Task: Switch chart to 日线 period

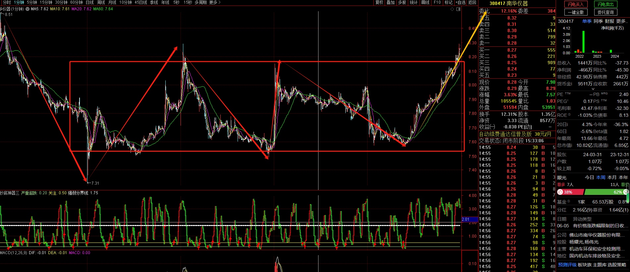Action: tap(89, 2)
